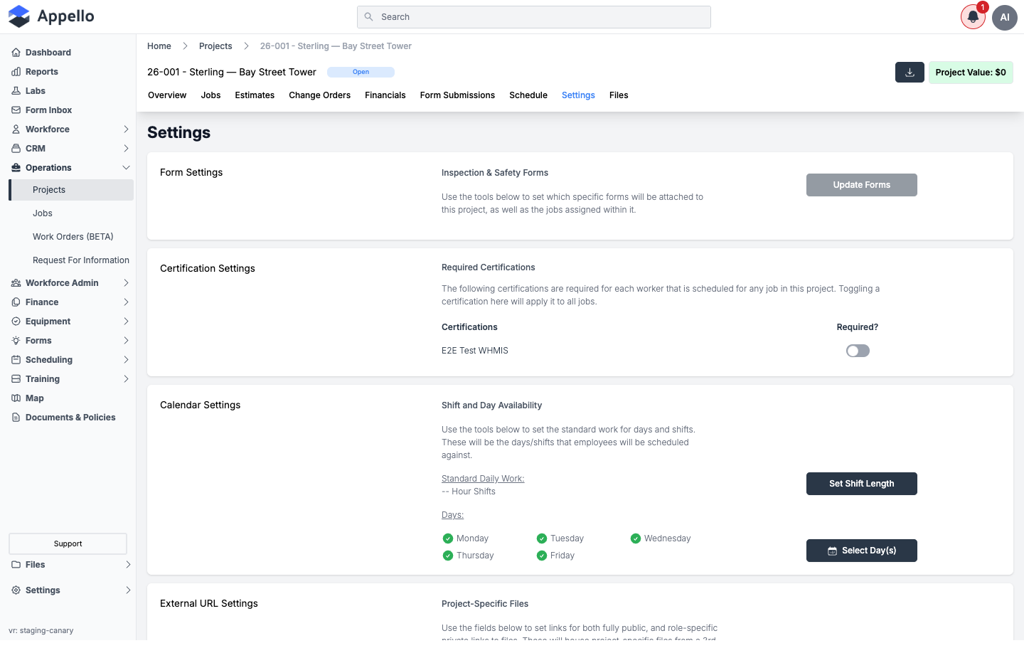Click the Training icon in sidebar
Screen dimensions: 1024x653
tap(16, 379)
